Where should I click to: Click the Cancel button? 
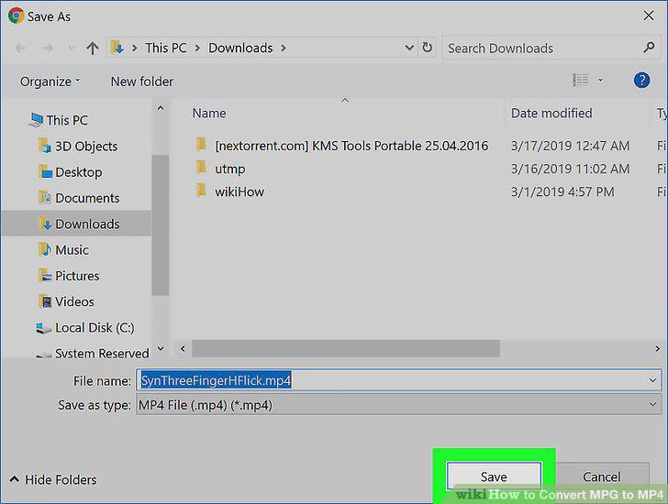pos(601,477)
